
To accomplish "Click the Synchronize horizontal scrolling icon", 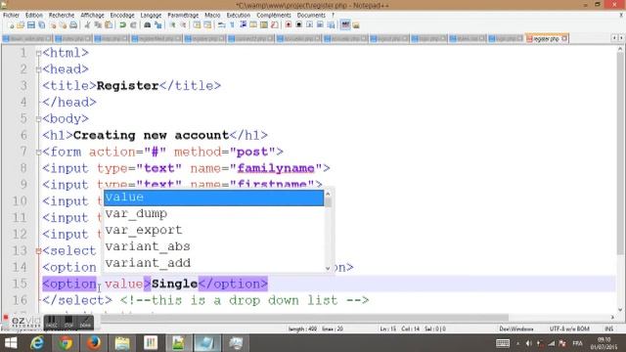I will pyautogui.click(x=207, y=25).
